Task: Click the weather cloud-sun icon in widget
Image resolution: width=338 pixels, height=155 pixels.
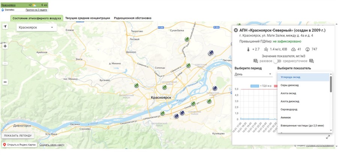Action: click(35, 5)
